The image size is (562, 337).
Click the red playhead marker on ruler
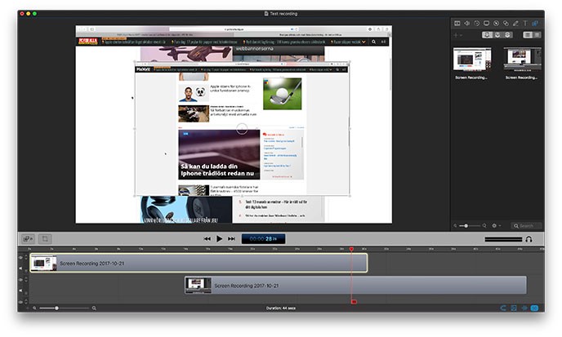tap(351, 249)
